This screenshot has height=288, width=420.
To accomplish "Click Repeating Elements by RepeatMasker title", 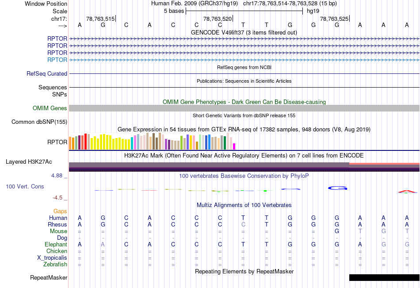I will click(244, 271).
